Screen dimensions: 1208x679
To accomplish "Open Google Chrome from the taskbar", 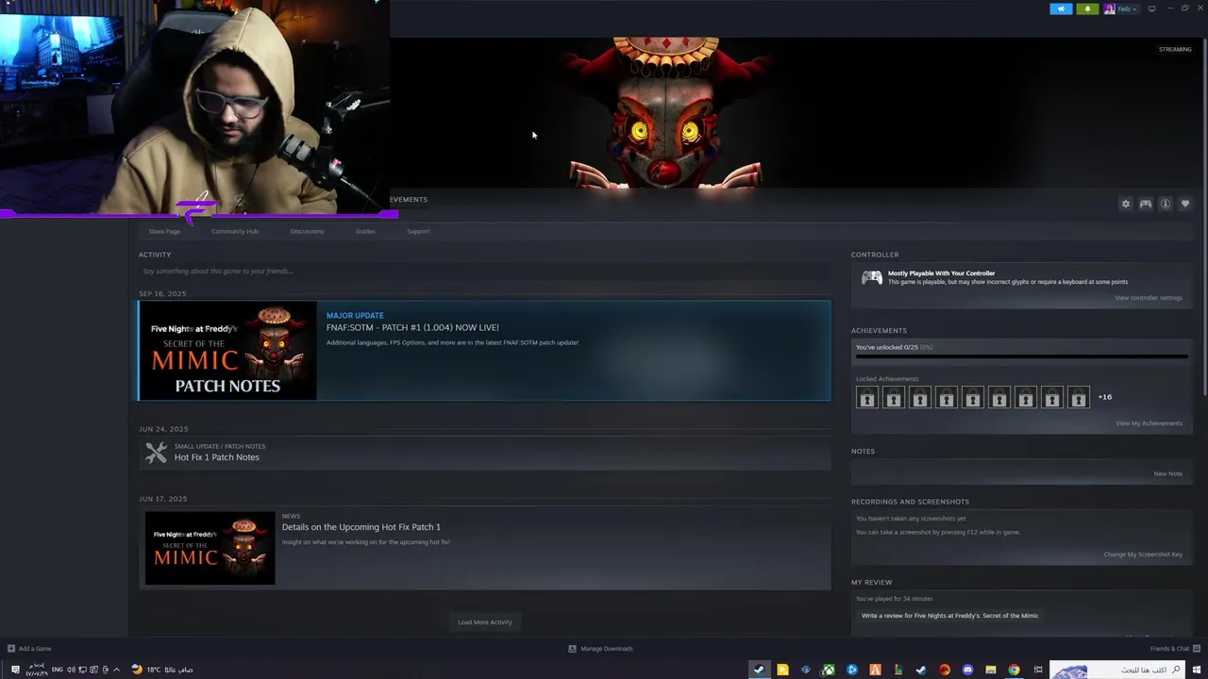I will pyautogui.click(x=1014, y=670).
